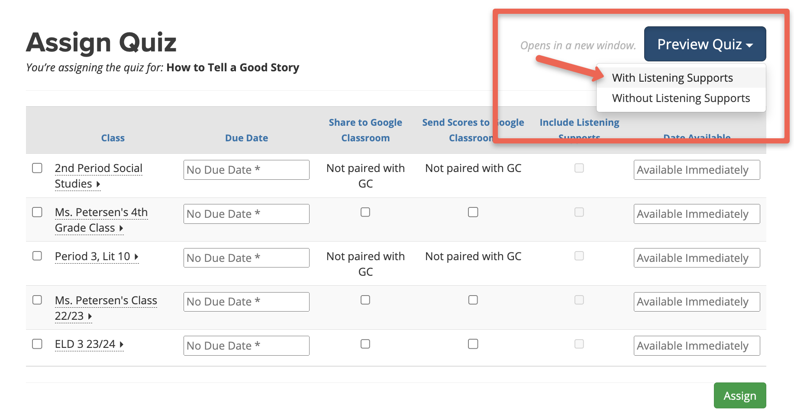794x414 pixels.
Task: Expand the ELD 3 23/24 class arrow
Action: 122,344
